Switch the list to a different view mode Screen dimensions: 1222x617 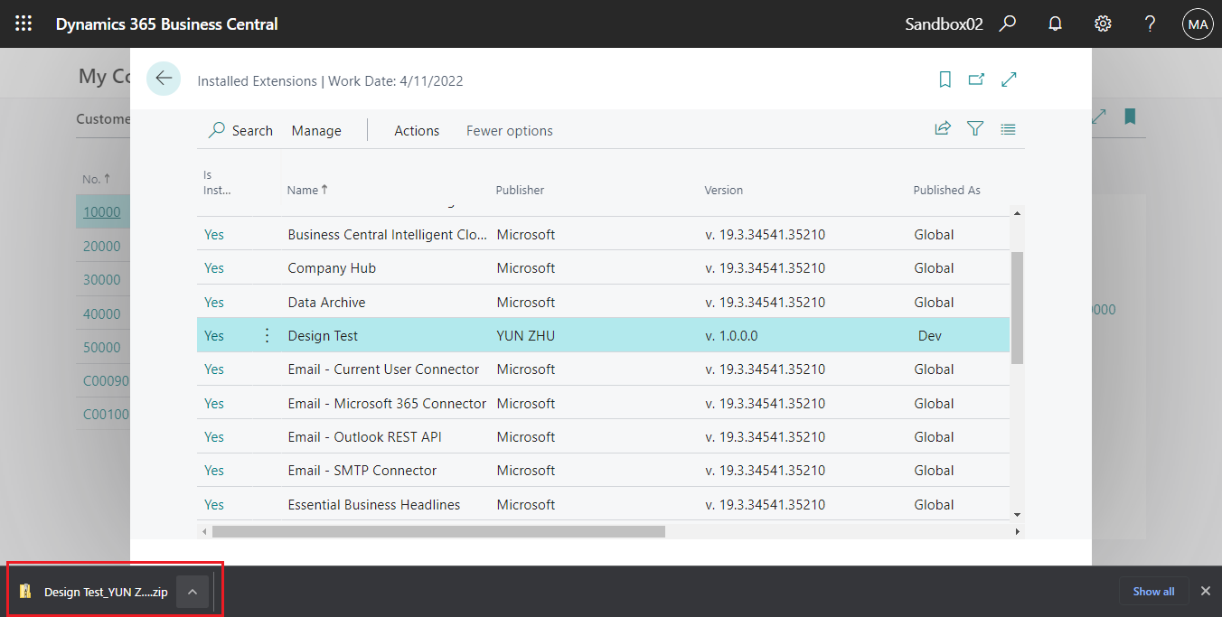coord(1008,128)
